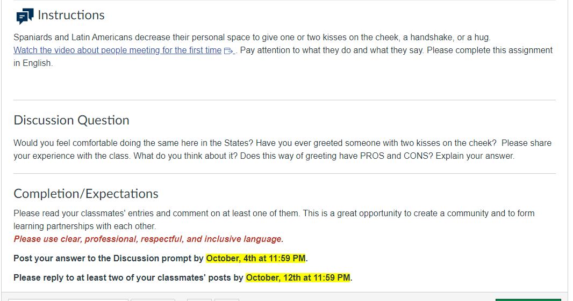Open the video about people meeting link
Viewport: 573px width, 301px height.
117,50
